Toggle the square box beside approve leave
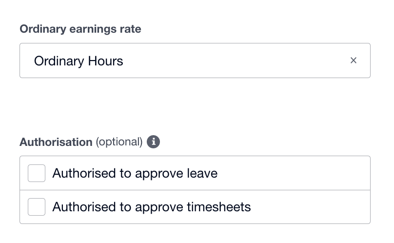 point(37,173)
